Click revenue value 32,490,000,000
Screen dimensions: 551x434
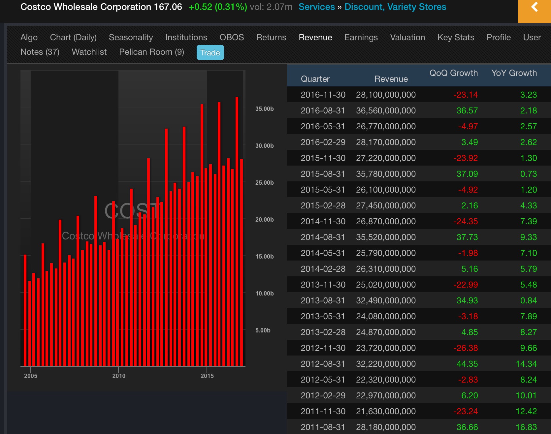pyautogui.click(x=386, y=301)
